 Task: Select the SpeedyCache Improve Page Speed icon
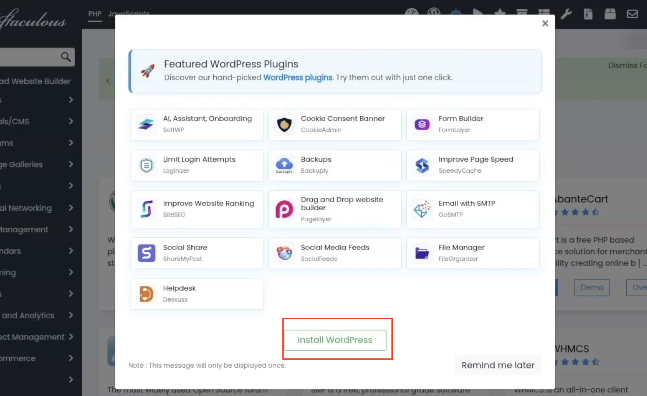click(422, 165)
